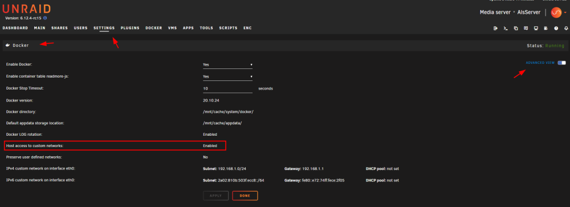
Task: Click the ADVANCED VIEW label
Action: pos(540,63)
